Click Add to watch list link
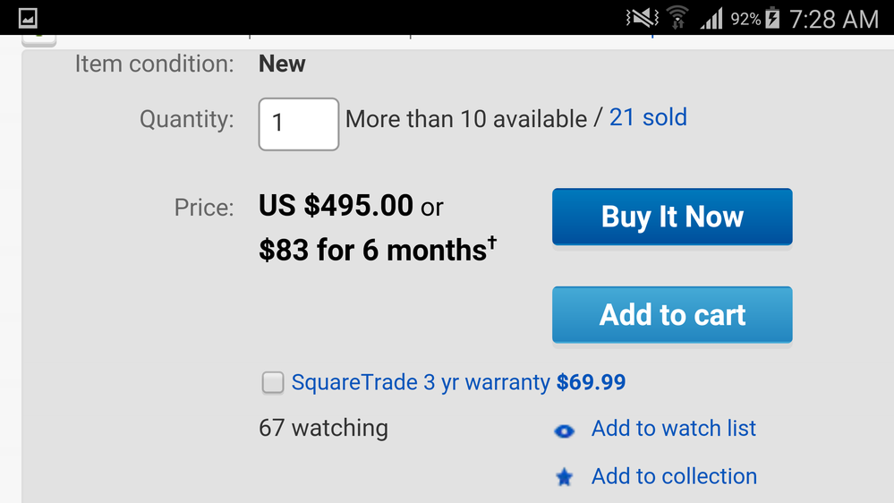This screenshot has height=503, width=894. 674,429
